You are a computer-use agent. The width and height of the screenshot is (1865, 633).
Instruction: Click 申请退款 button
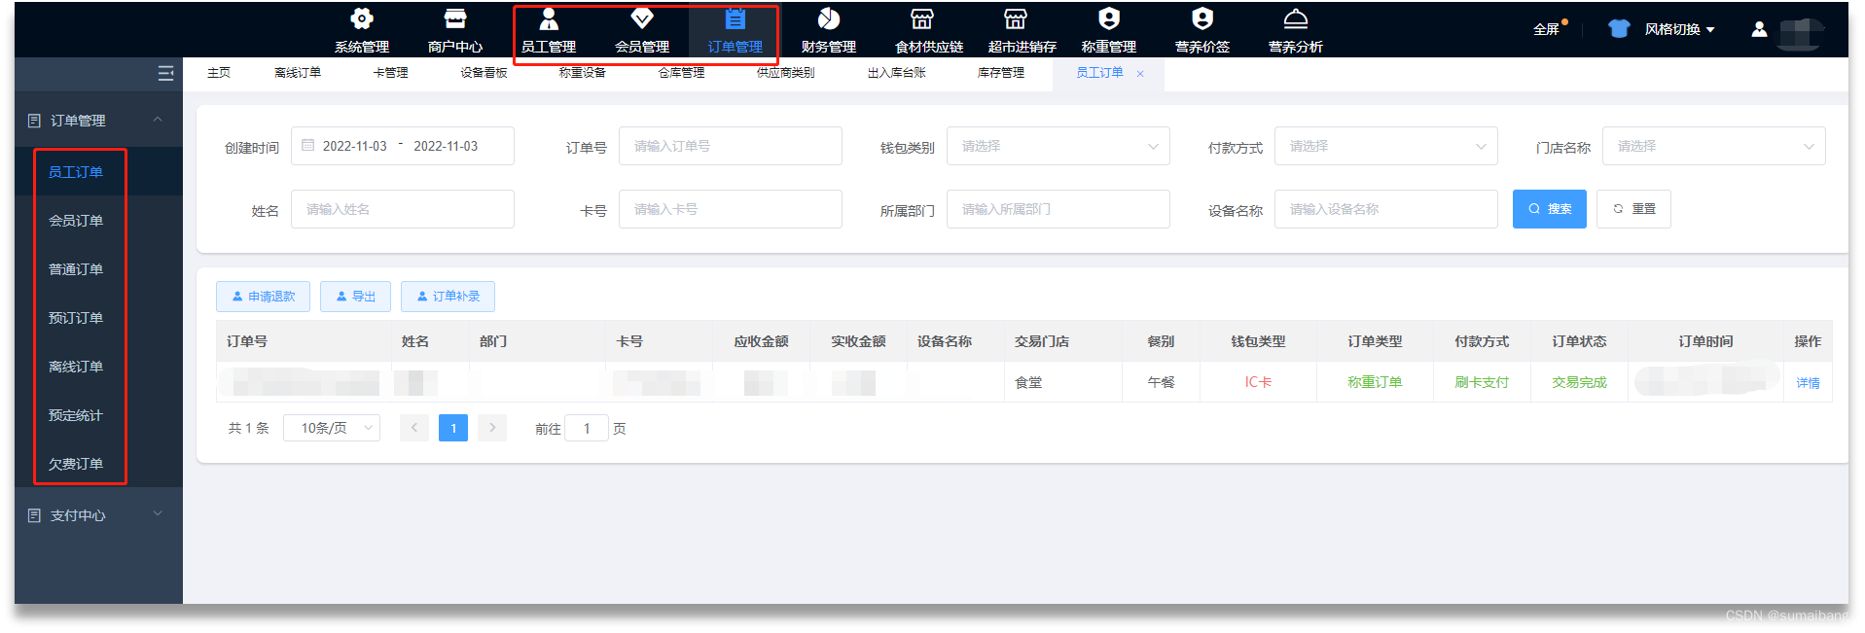[x=263, y=297]
